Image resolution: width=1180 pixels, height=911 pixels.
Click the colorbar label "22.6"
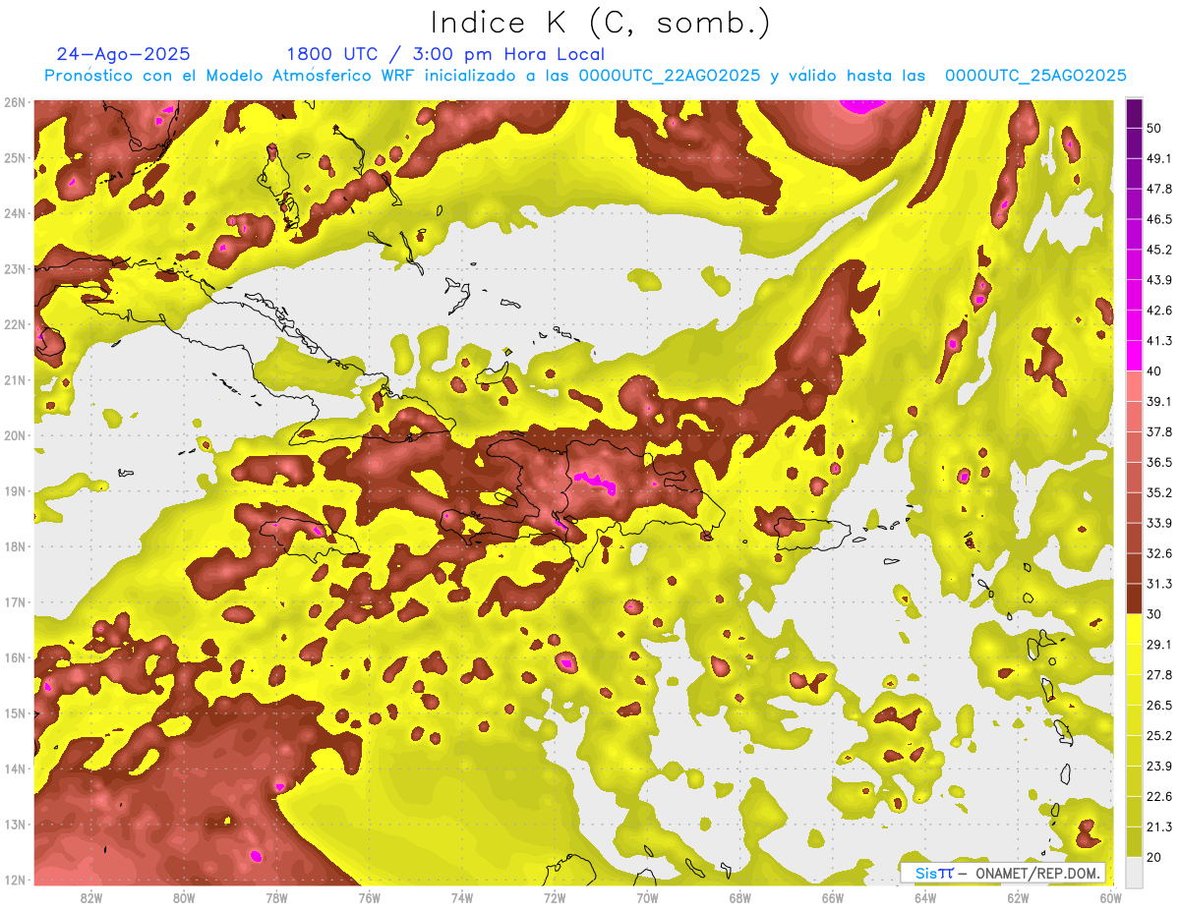(x=1158, y=796)
